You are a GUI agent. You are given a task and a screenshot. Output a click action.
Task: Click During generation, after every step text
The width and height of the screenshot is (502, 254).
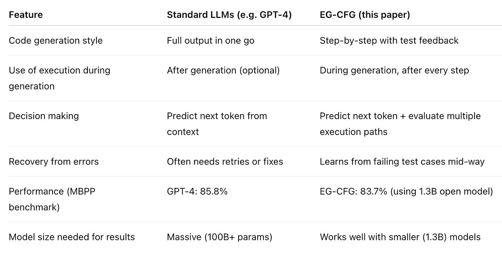point(394,70)
